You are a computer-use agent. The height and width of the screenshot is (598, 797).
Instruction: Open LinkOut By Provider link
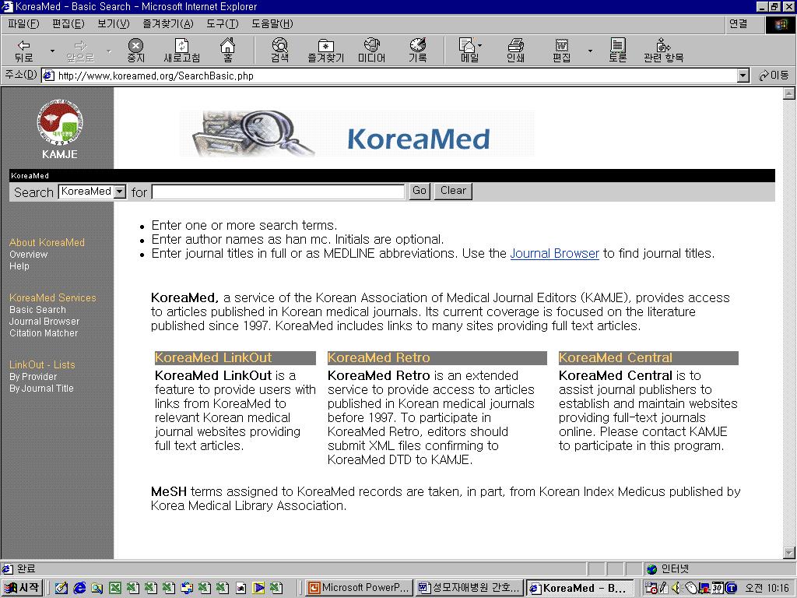33,377
